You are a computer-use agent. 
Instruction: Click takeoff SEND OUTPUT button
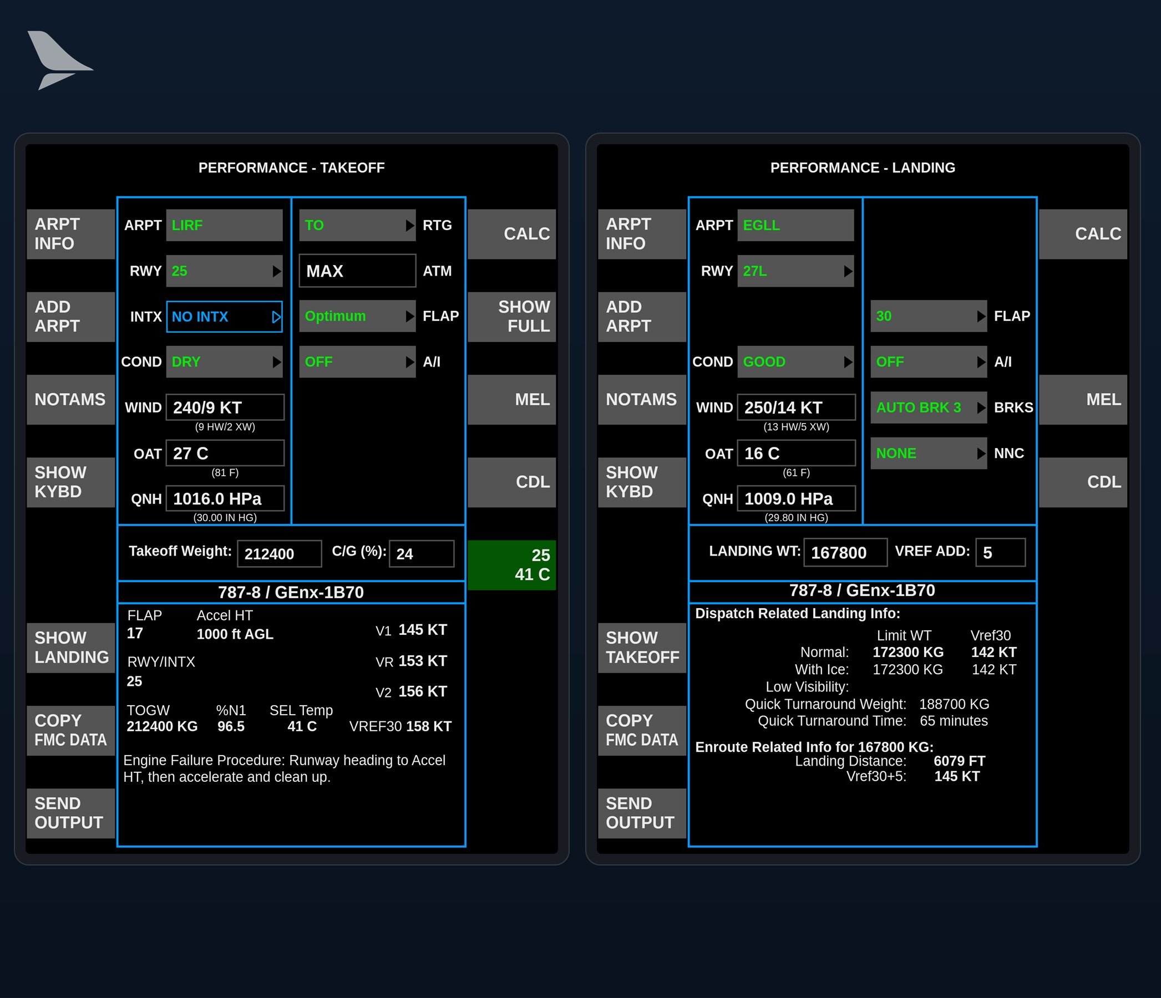click(70, 813)
